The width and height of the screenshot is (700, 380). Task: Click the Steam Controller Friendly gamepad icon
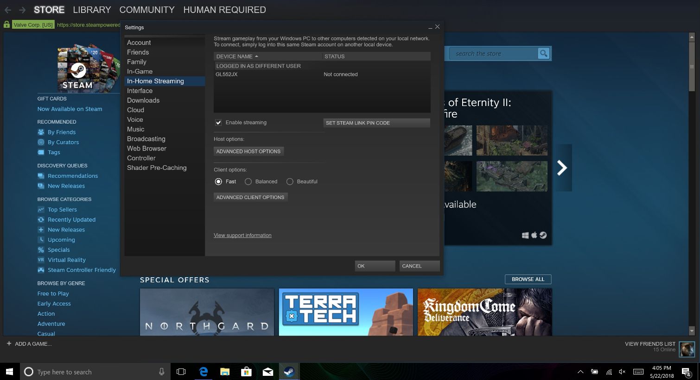(41, 270)
